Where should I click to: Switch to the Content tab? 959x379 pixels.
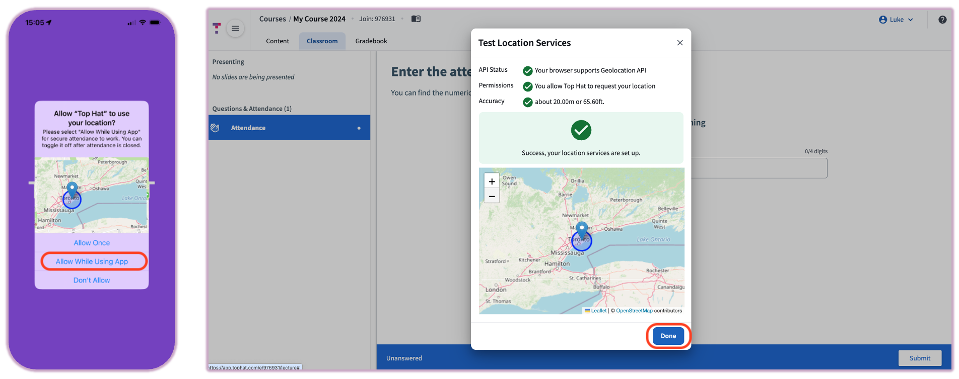click(x=278, y=41)
